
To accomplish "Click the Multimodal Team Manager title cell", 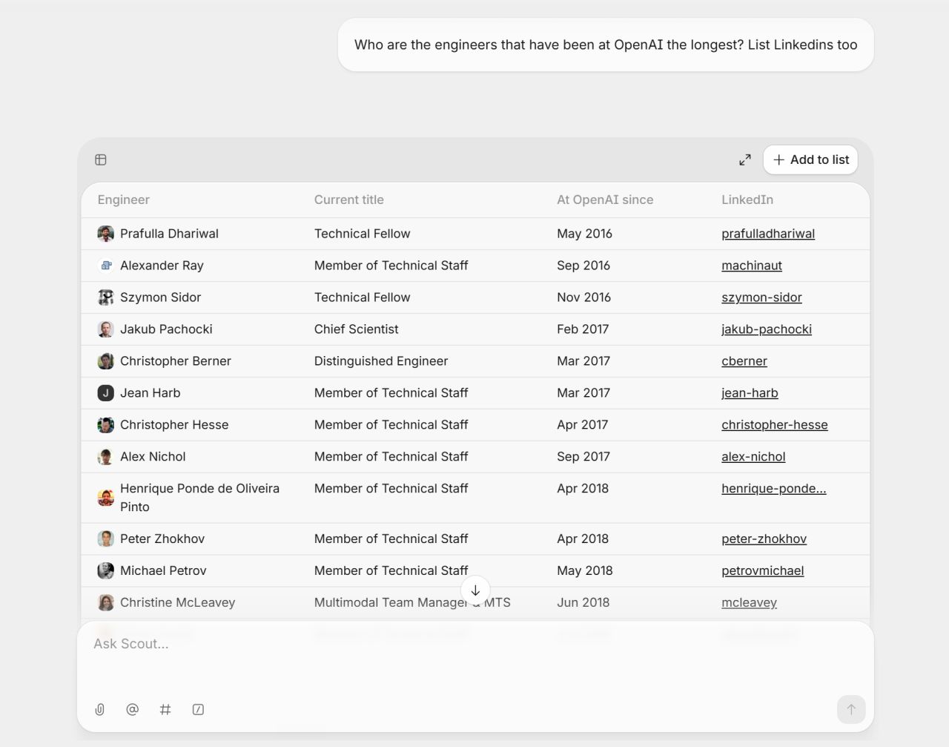I will click(412, 603).
